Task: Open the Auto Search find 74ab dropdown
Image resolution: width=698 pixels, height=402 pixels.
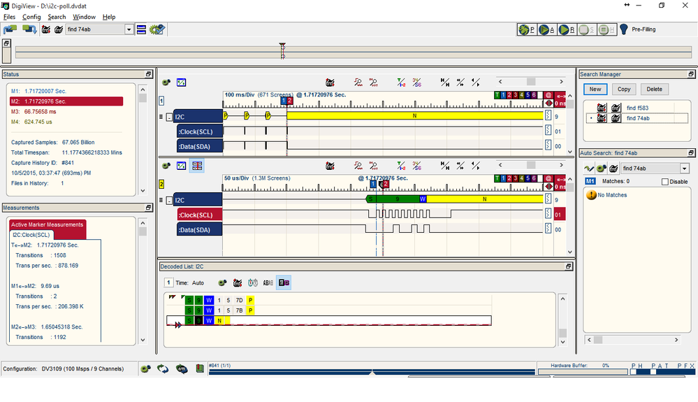Action: pos(684,168)
